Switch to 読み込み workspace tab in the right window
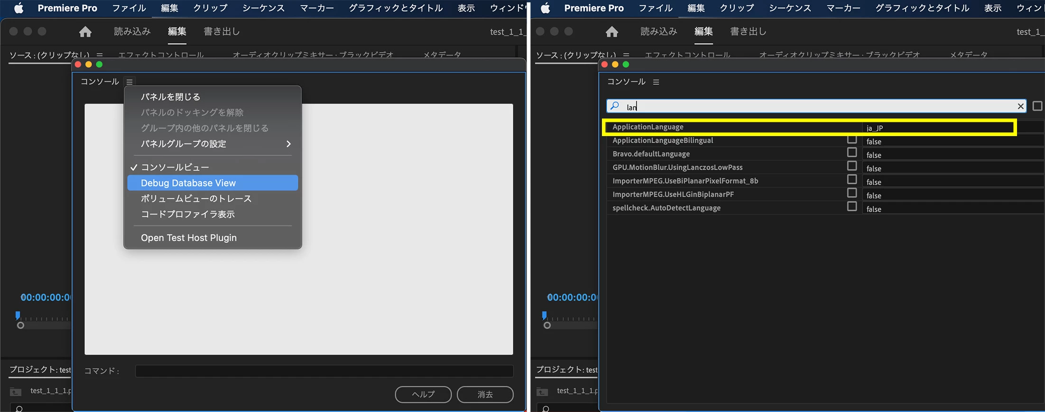The height and width of the screenshot is (412, 1045). (659, 31)
